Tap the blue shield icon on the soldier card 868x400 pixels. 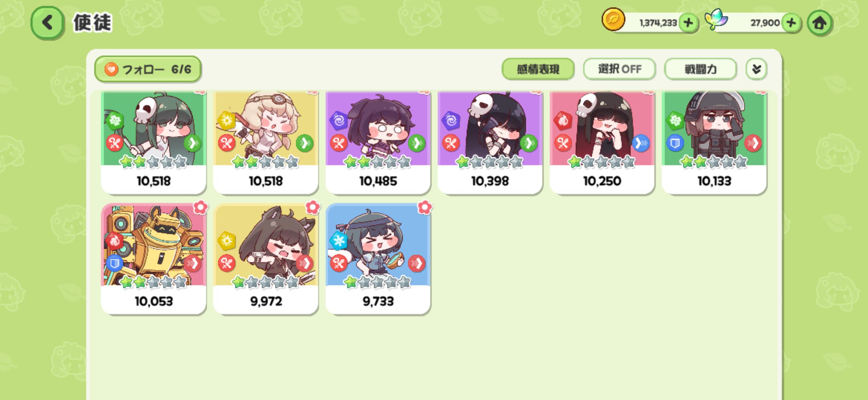coord(675,143)
